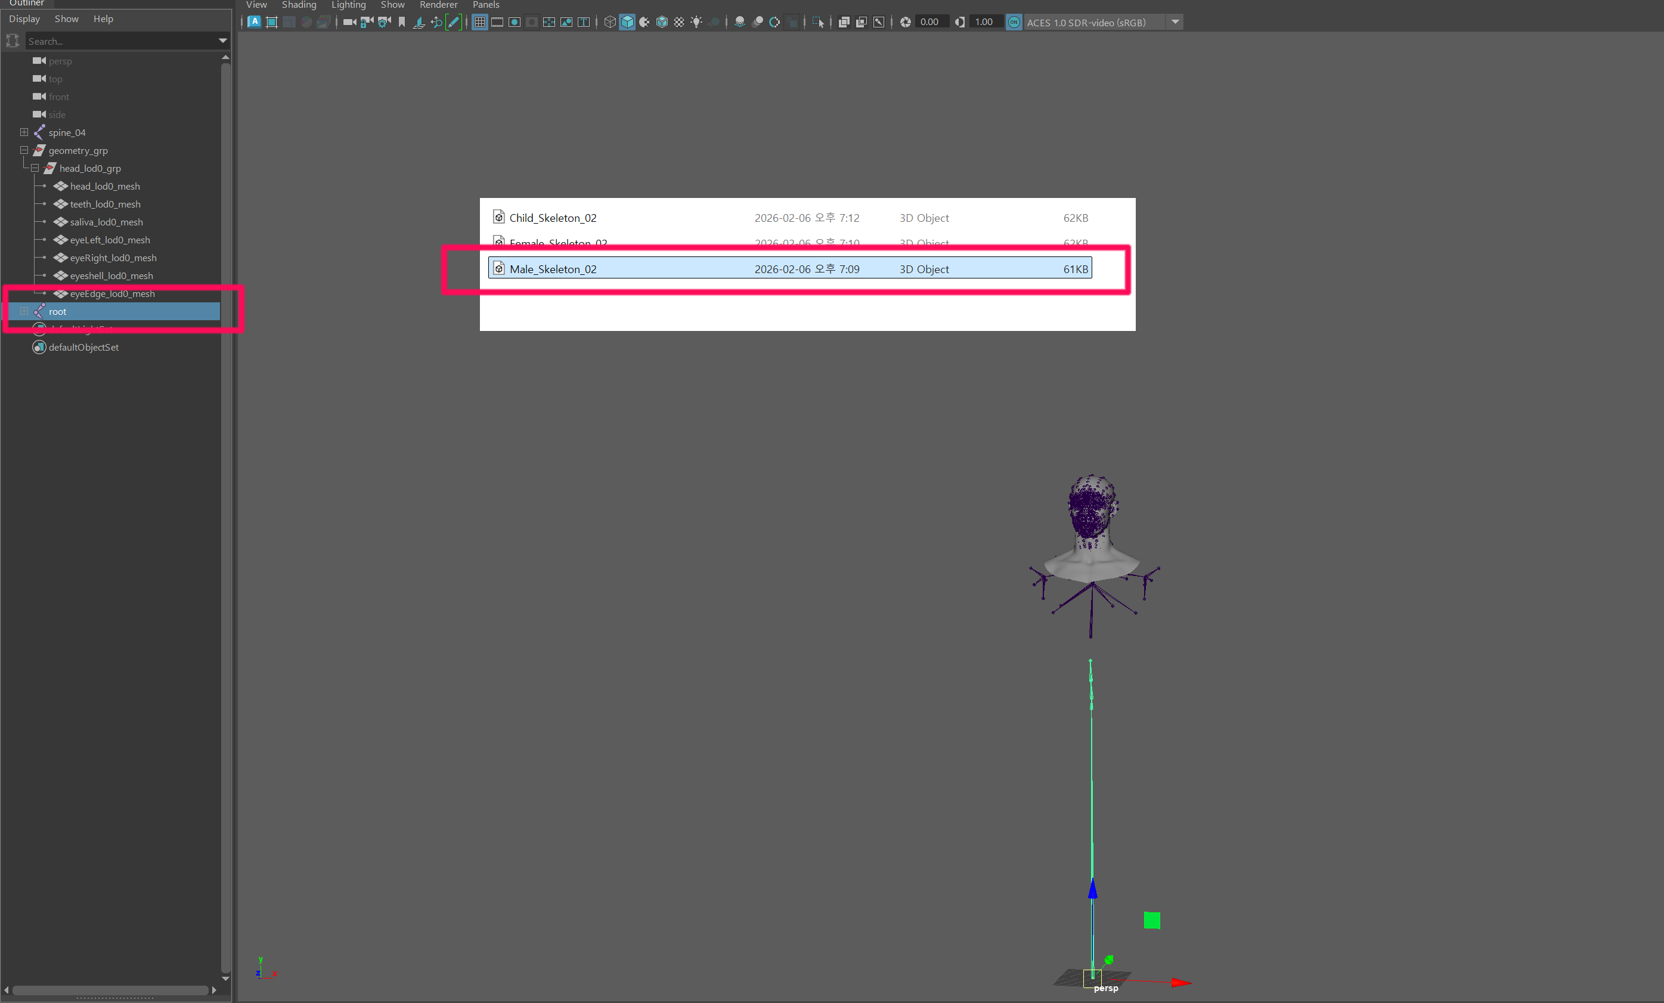Viewport: 1664px width, 1003px height.
Task: Collapse the geometry_grp node
Action: click(24, 150)
